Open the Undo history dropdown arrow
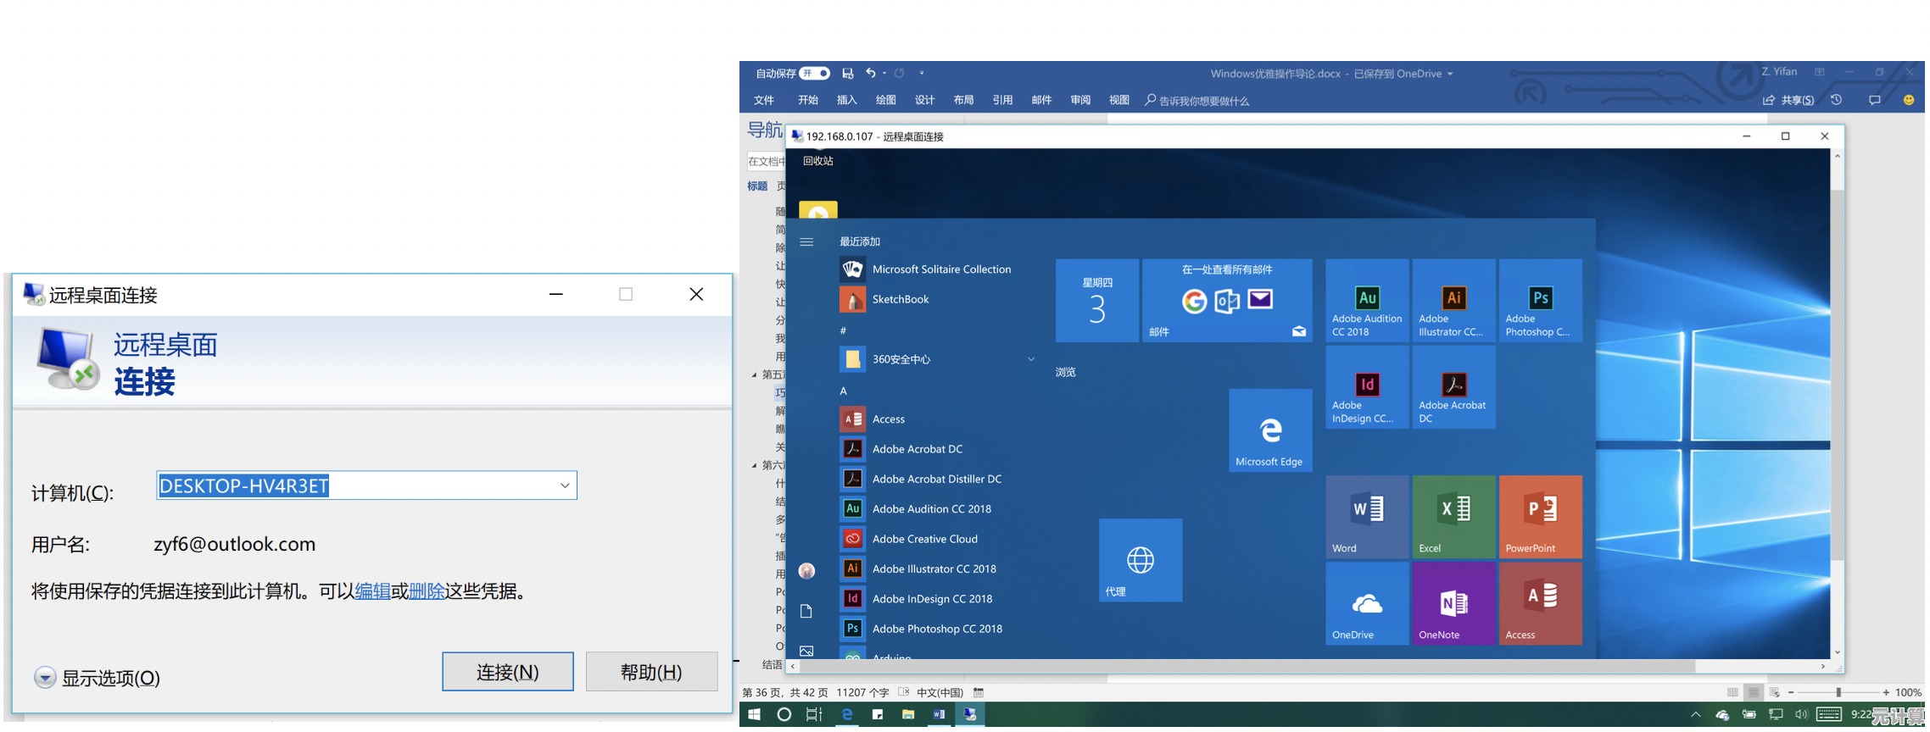 [x=884, y=74]
